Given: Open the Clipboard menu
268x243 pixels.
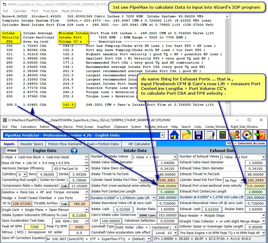Looking at the screenshot, I should tap(121, 127).
